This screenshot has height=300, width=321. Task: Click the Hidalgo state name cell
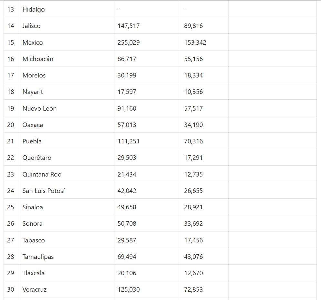(x=34, y=9)
